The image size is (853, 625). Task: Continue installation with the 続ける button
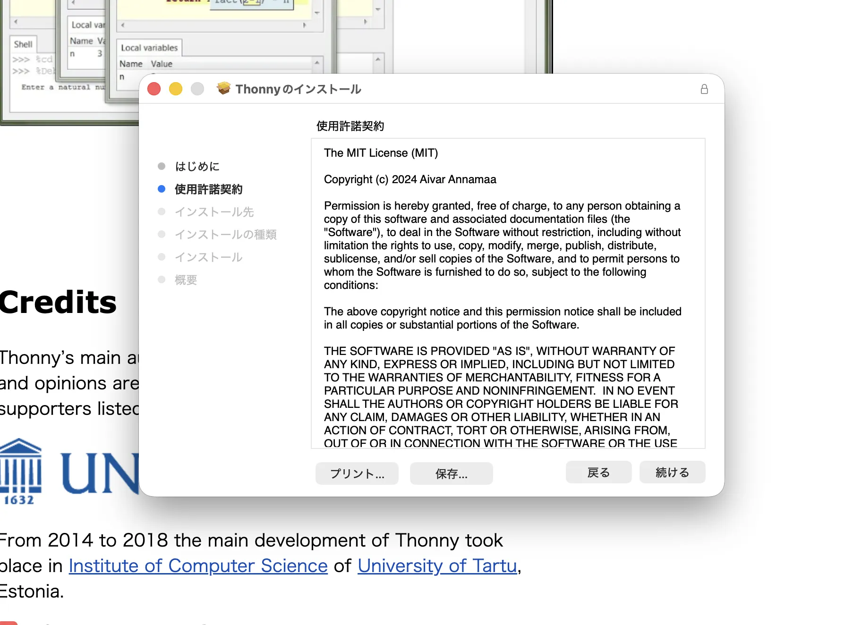[x=672, y=473]
